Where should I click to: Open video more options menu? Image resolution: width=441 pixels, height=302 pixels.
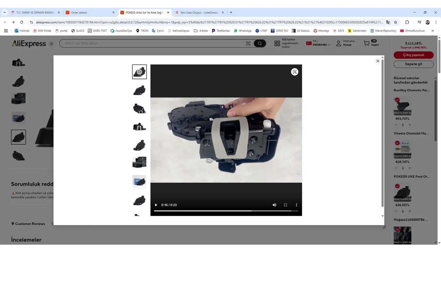296,205
